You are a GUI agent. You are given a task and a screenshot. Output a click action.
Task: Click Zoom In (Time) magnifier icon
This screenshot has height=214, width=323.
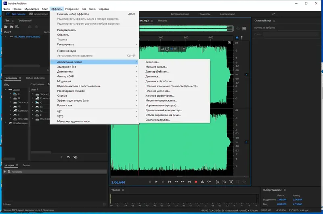tap(231, 182)
